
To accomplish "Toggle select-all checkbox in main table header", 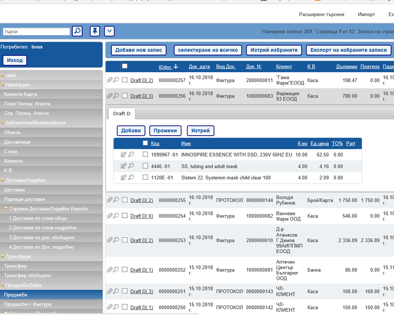I will coord(125,66).
